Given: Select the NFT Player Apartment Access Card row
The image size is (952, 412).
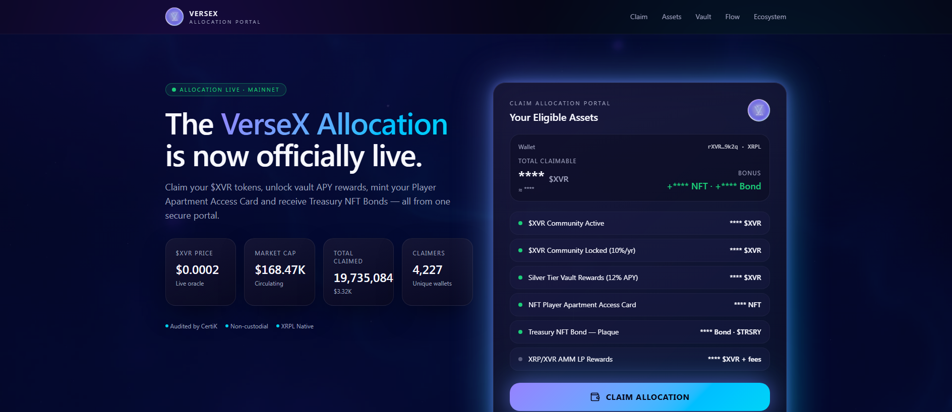Looking at the screenshot, I should 640,305.
